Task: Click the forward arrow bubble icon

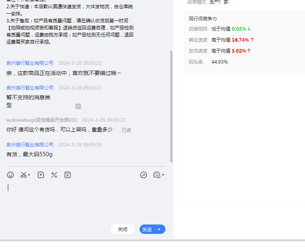Action: pyautogui.click(x=143, y=175)
